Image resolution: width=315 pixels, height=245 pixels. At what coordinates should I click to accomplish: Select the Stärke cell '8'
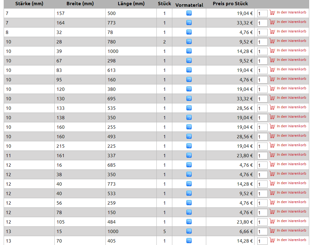pos(7,32)
